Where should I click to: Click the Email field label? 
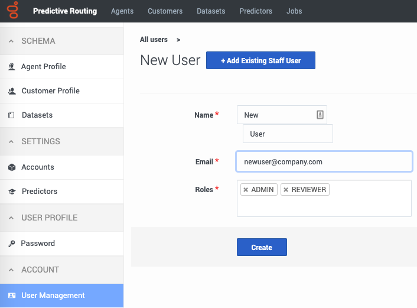click(204, 161)
